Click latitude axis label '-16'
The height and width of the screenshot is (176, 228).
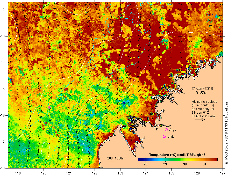click(x=3, y=115)
